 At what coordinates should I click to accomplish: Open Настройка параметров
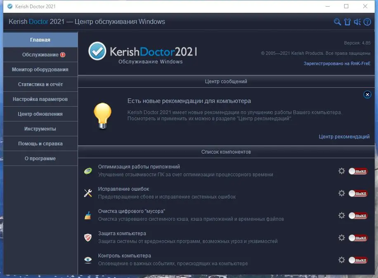40,99
